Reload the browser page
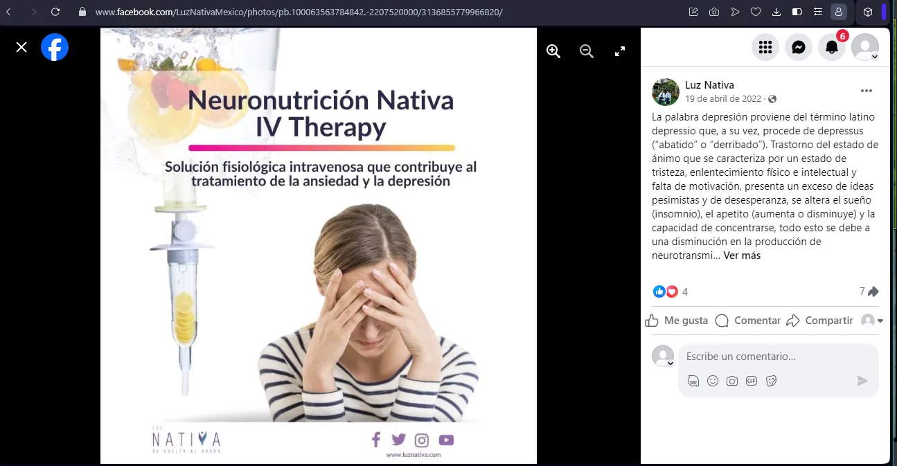Screen dimensions: 897x466 point(55,12)
